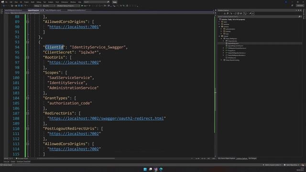
Task: Switch to the Git Changes panel tab
Action: [x=252, y=159]
